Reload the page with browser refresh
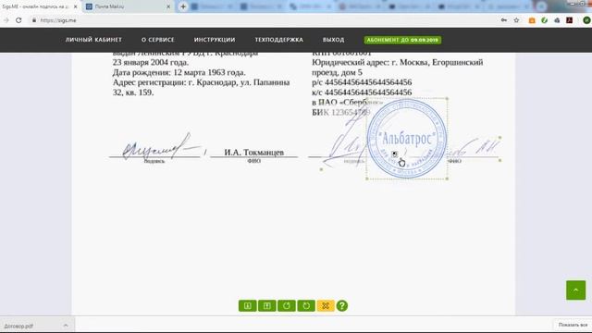This screenshot has width=592, height=333. tap(18, 20)
